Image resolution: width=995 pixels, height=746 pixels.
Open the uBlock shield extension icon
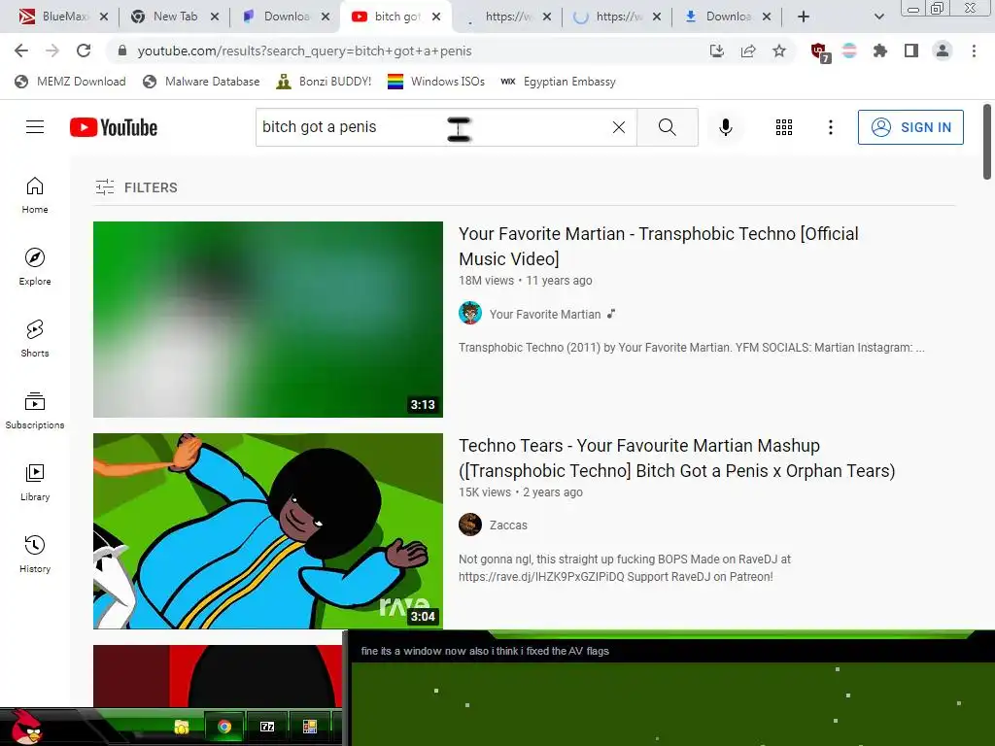[819, 52]
